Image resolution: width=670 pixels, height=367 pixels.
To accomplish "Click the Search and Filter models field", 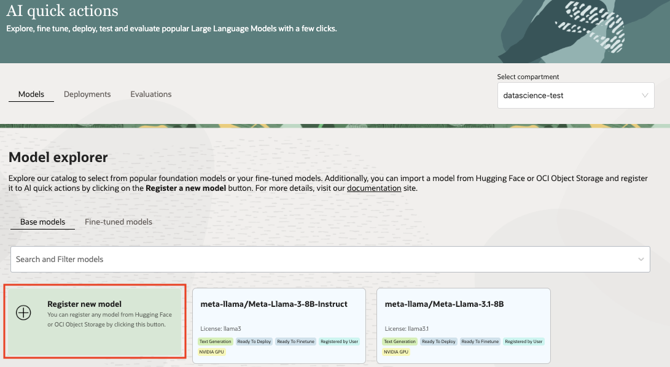I will [330, 260].
